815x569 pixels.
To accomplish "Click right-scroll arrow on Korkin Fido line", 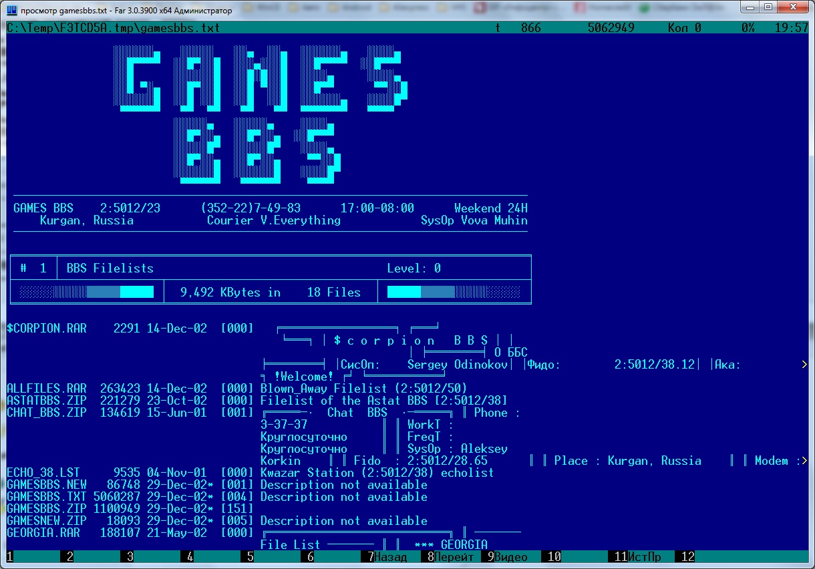I will [x=804, y=461].
